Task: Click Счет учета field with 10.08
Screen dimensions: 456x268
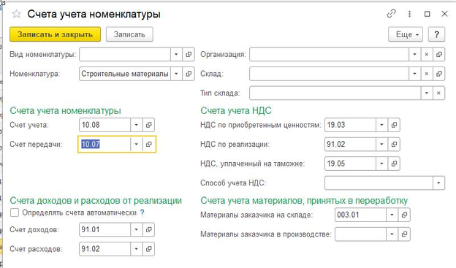Action: point(104,125)
